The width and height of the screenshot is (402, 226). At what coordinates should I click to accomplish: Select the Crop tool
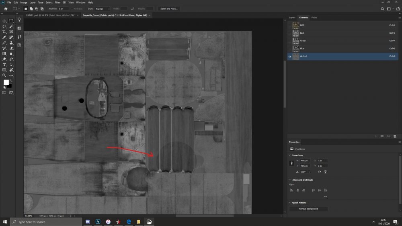(x=4, y=32)
